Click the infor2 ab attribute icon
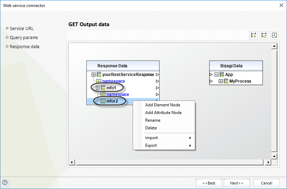287x189 pixels. tap(103, 101)
